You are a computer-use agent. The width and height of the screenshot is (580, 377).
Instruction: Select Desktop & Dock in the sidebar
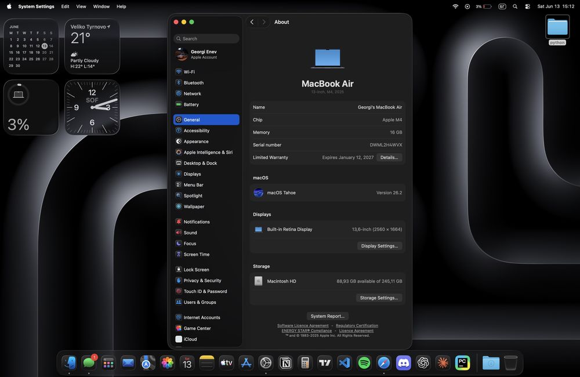click(206, 163)
